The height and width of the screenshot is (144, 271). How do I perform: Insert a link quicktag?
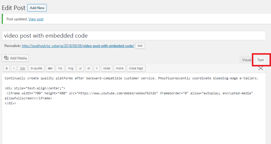(22, 68)
